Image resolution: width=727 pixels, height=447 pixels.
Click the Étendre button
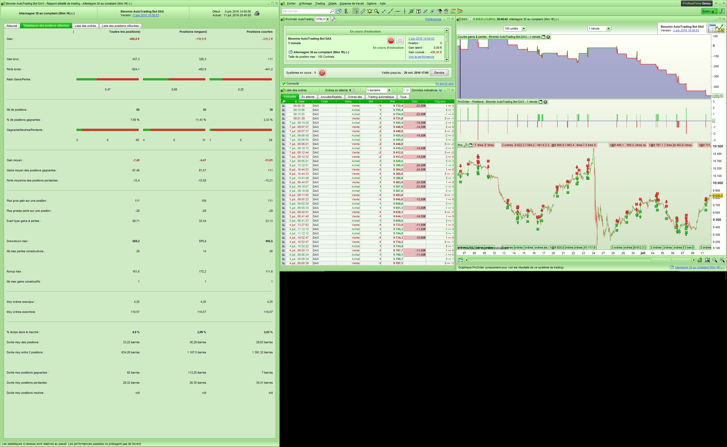tap(439, 73)
